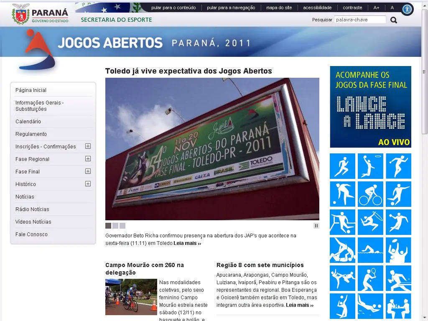Click the A+ font size increase button
428x321 pixels.
click(x=376, y=8)
